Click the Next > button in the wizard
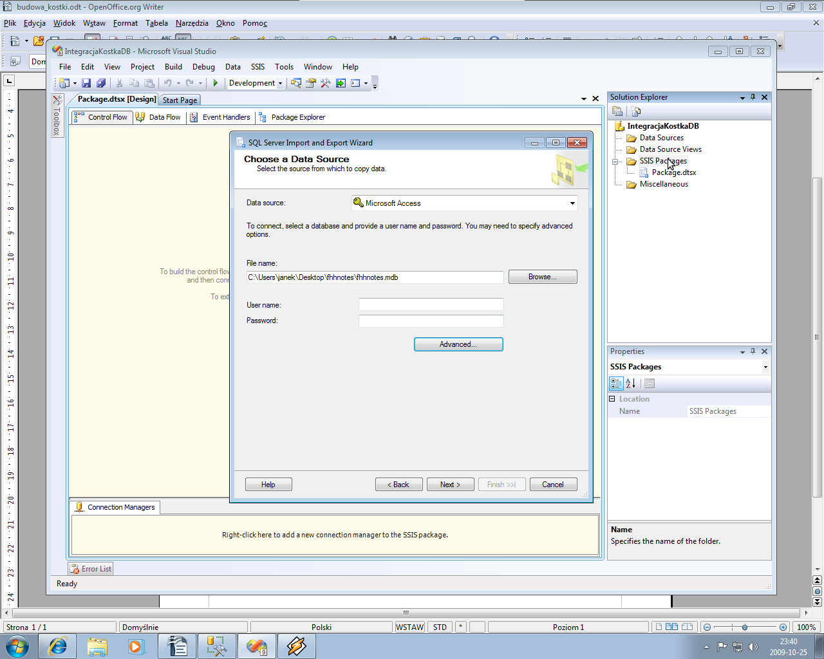 click(x=451, y=485)
